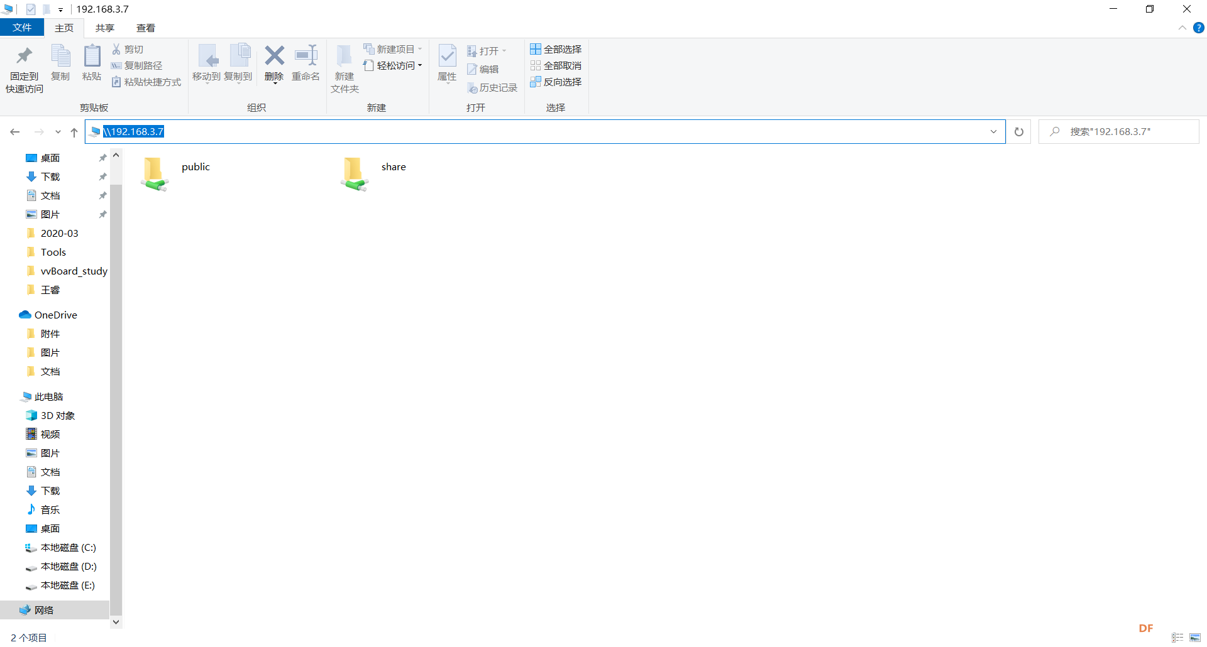This screenshot has height=647, width=1207.
Task: Click the refresh button
Action: 1019,132
